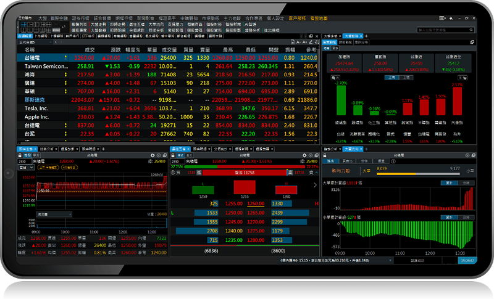Pop out the large-order flow panel

[473, 155]
